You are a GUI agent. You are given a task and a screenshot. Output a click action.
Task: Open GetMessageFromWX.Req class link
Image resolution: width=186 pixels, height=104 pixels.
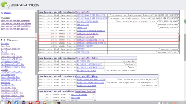[x=13, y=64]
